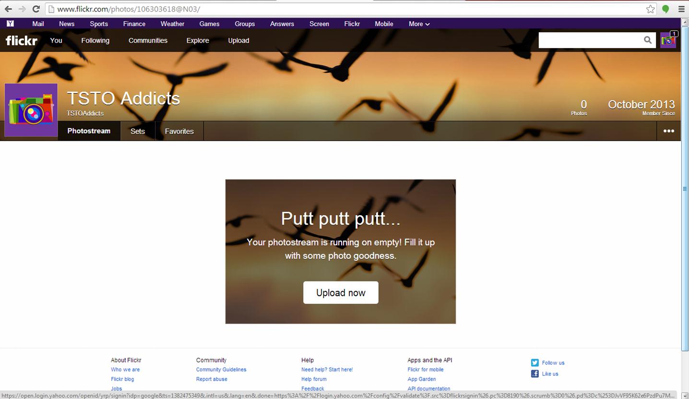Click the vertical scrollbar thumb
Image resolution: width=689 pixels, height=399 pixels.
pos(685,189)
